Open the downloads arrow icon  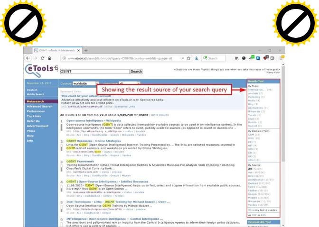pyautogui.click(x=197, y=58)
